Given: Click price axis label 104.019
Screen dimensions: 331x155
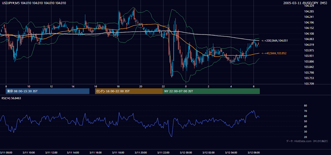Looking at the screenshot, I should pyautogui.click(x=309, y=45).
